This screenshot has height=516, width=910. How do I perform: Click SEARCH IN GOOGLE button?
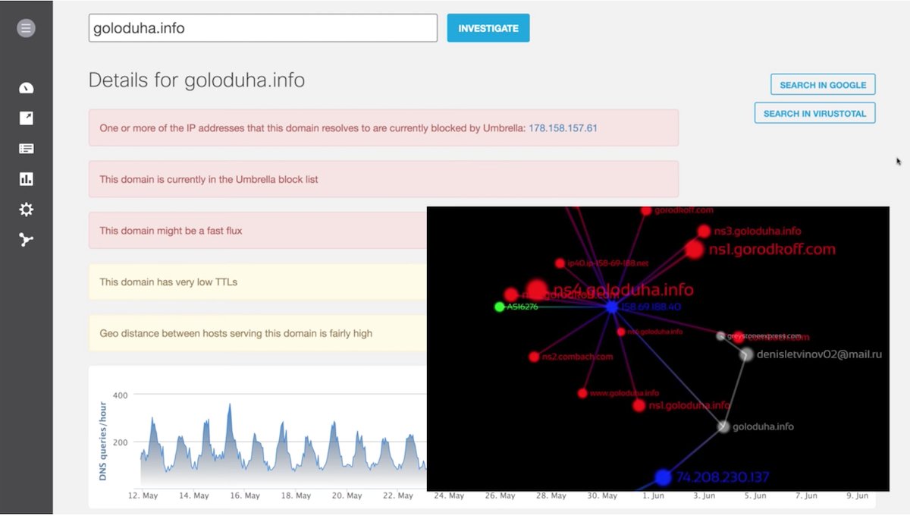pos(823,84)
